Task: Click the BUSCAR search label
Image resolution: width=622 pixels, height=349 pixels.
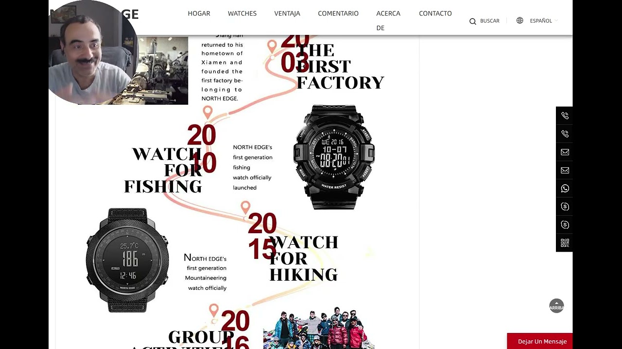Action: [x=490, y=21]
